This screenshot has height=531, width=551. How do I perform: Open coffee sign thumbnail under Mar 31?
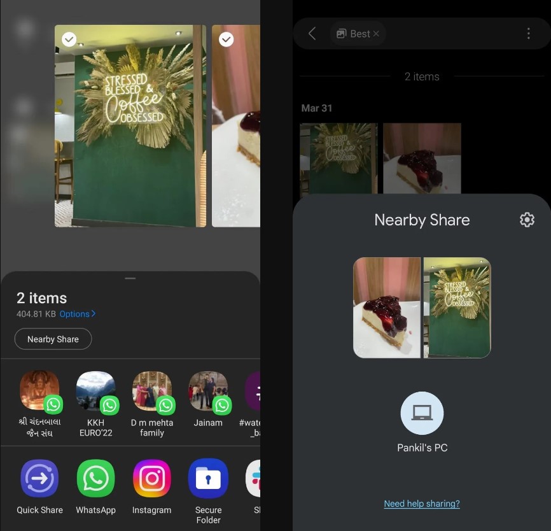(338, 158)
